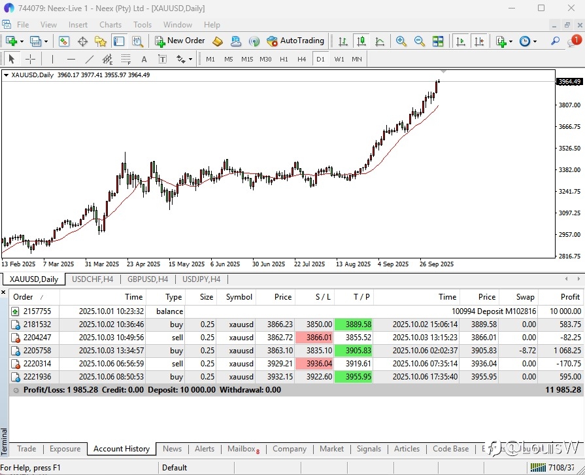Enable the H4 timeframe

click(301, 59)
